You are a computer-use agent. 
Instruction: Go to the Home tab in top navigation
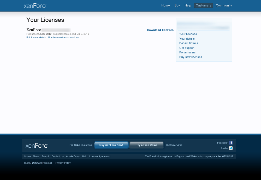(x=165, y=5)
